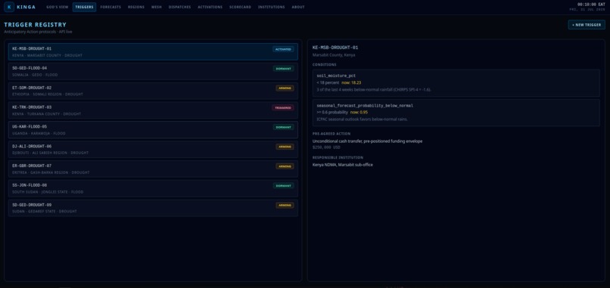Go to the Regions tab
The height and width of the screenshot is (288, 610).
coord(136,7)
